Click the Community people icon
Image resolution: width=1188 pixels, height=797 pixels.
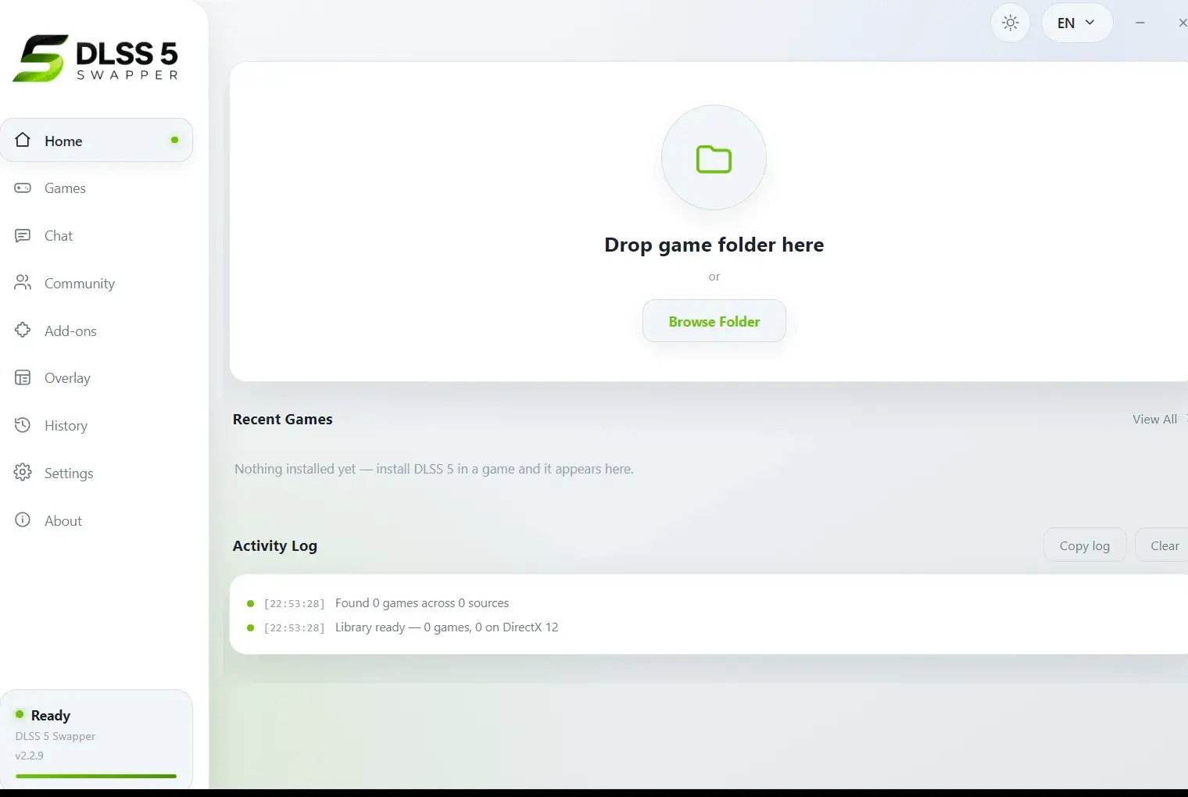tap(23, 283)
